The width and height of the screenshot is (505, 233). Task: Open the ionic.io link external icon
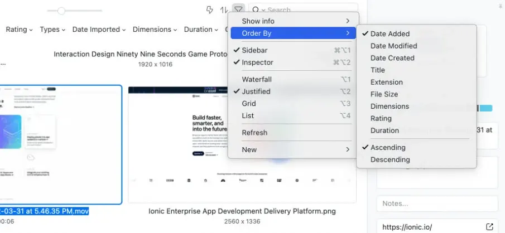coord(489,227)
